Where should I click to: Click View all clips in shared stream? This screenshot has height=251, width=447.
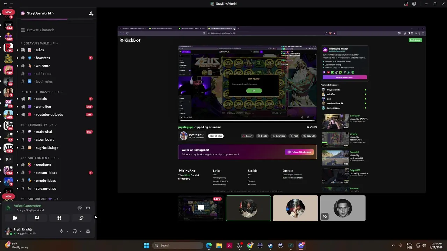click(x=216, y=136)
